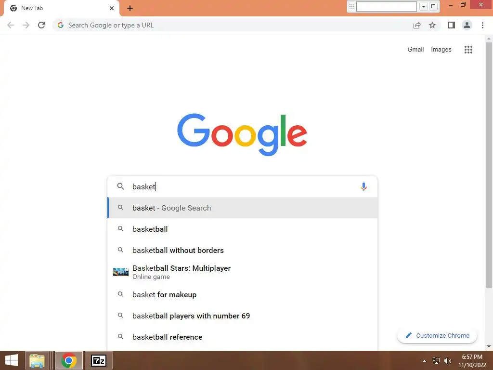
Task: Show hidden tray icons arrow
Action: pos(424,361)
